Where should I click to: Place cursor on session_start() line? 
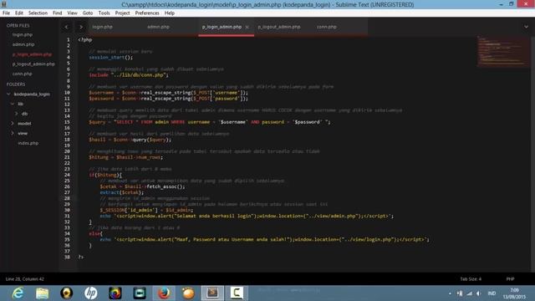click(x=111, y=58)
